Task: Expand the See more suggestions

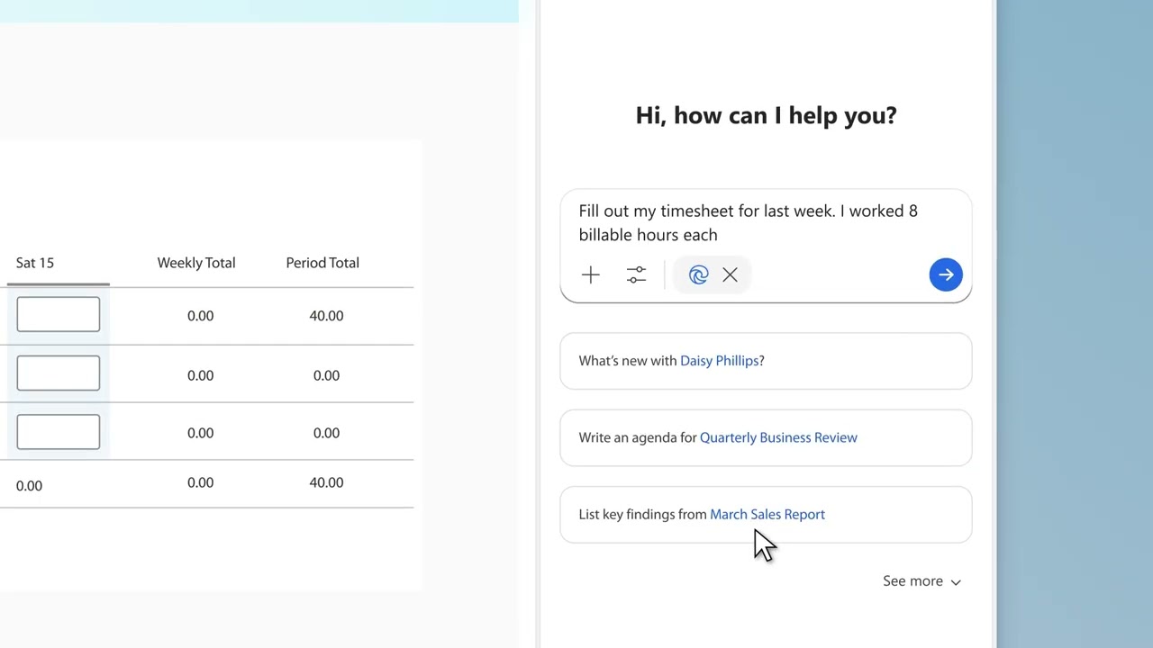Action: (912, 581)
